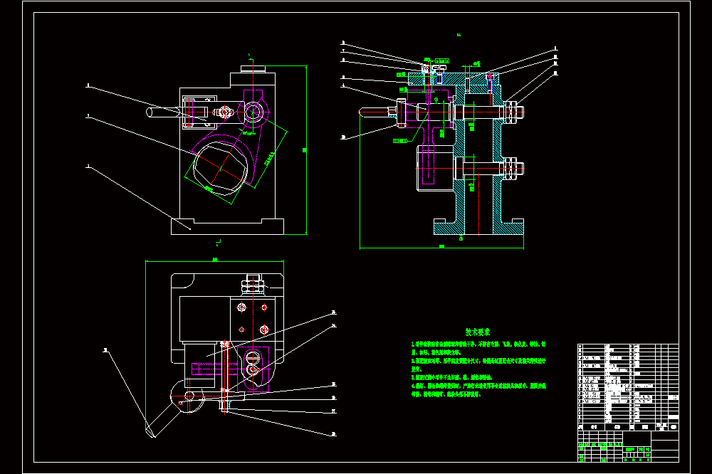This screenshot has width=712, height=474.
Task: Click the fourth numbered technical requirement line
Action: coord(478,390)
